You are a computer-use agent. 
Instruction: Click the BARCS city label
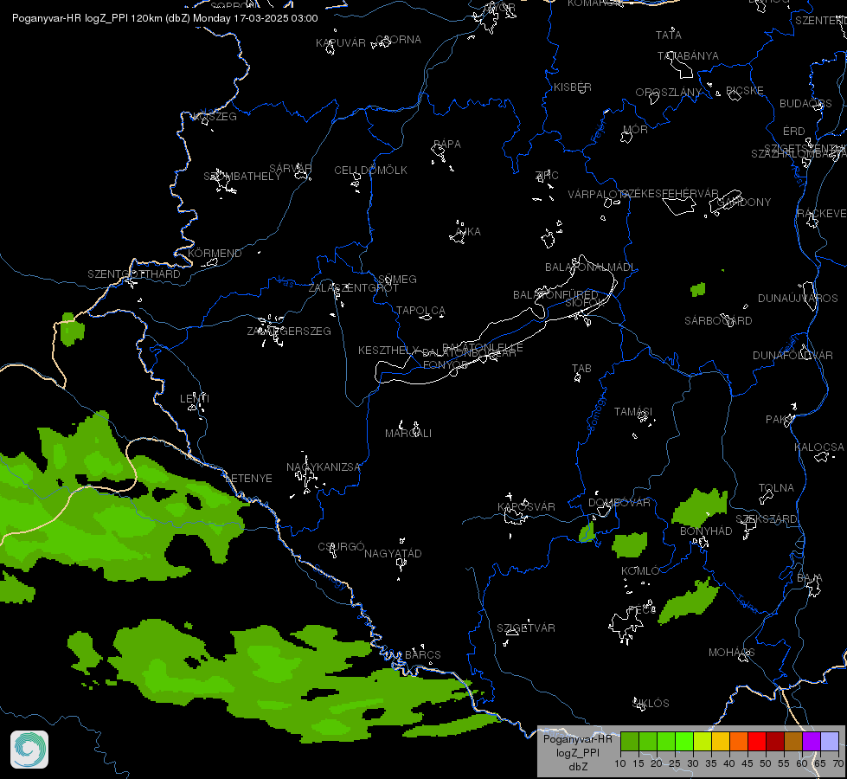tap(423, 654)
